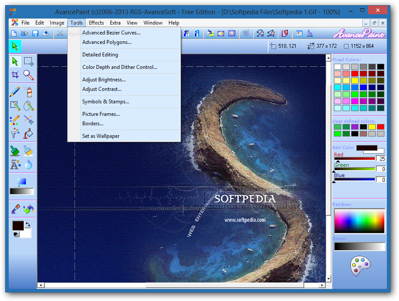Select the green brush tool
399x301 pixels.
pyautogui.click(x=15, y=151)
